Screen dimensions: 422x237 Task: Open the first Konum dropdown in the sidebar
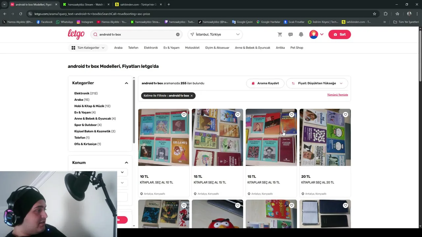point(100,172)
